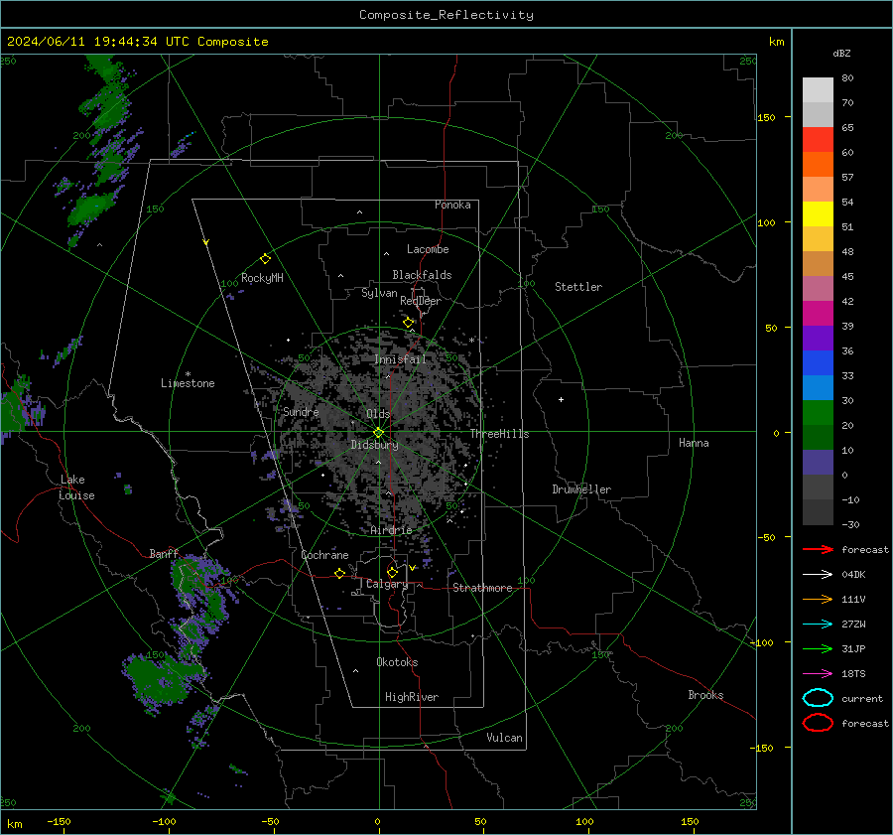Click the Strathmore label
The height and width of the screenshot is (835, 893).
[482, 588]
